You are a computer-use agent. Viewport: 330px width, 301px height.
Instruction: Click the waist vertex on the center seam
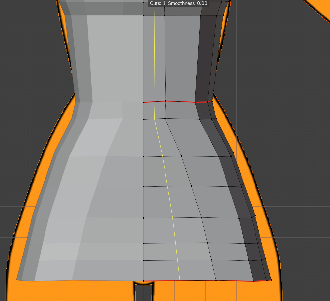click(x=144, y=102)
